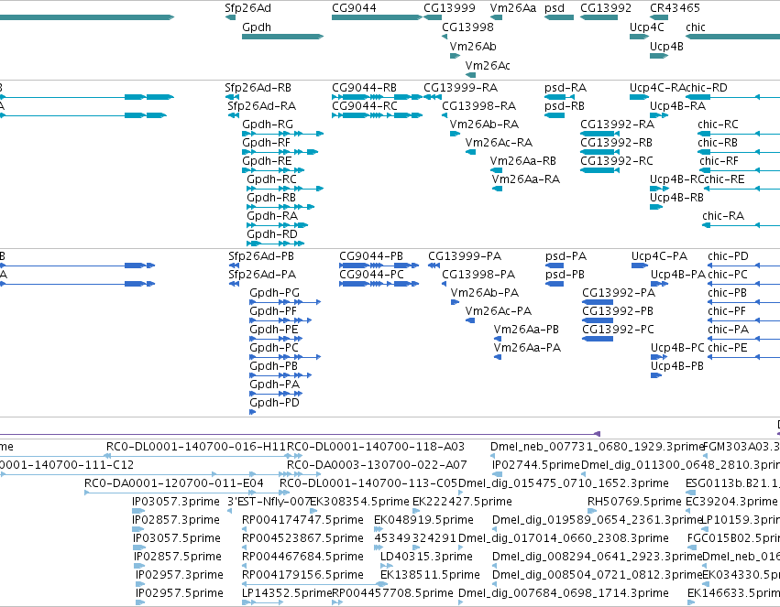780x607 pixels.
Task: Select the Vm26Ac gene label
Action: [x=488, y=66]
